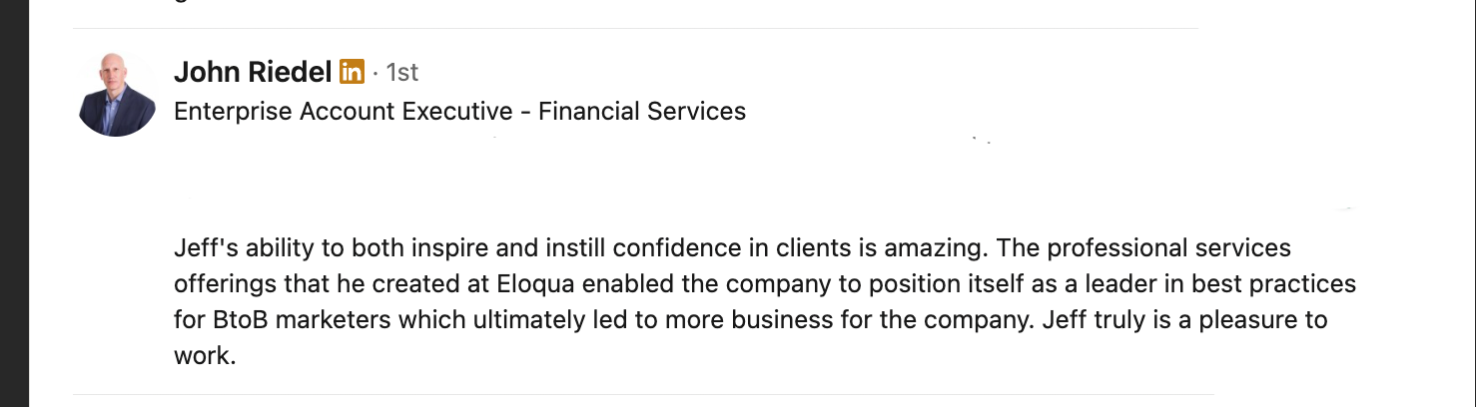Click the divider line below the recommendation
This screenshot has width=1476, height=407.
click(x=643, y=395)
